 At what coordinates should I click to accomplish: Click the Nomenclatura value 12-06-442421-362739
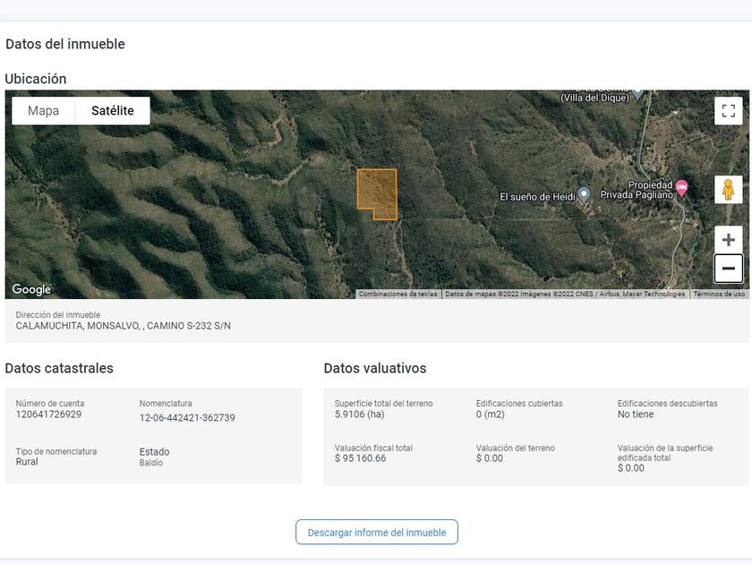click(x=187, y=418)
